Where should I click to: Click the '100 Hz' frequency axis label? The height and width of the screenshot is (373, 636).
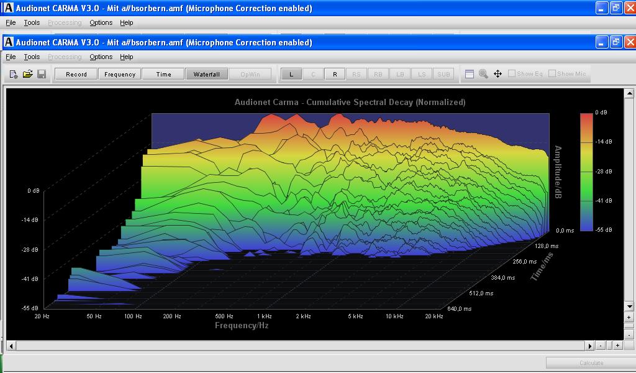click(x=133, y=316)
